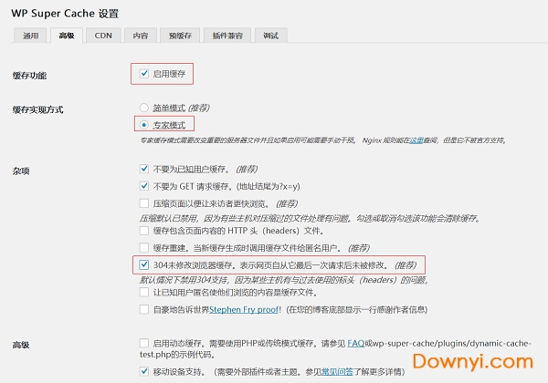This screenshot has height=383, width=548.
Task: Switch to the CDN tab
Action: [103, 36]
